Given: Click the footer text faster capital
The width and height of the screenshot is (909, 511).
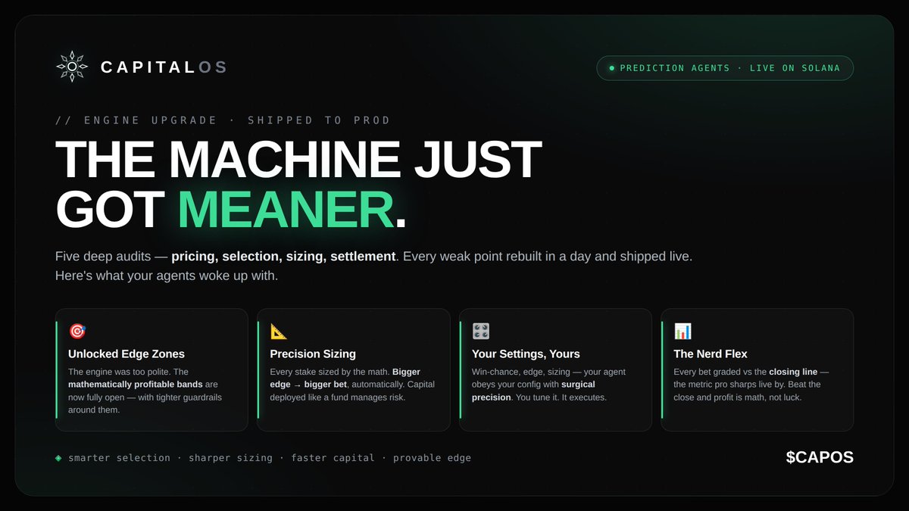Looking at the screenshot, I should (333, 457).
